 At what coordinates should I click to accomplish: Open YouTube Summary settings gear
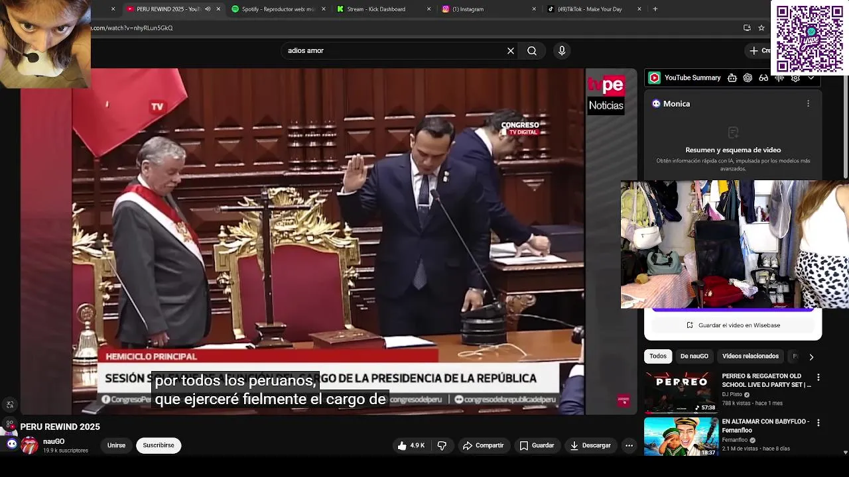[x=795, y=78]
